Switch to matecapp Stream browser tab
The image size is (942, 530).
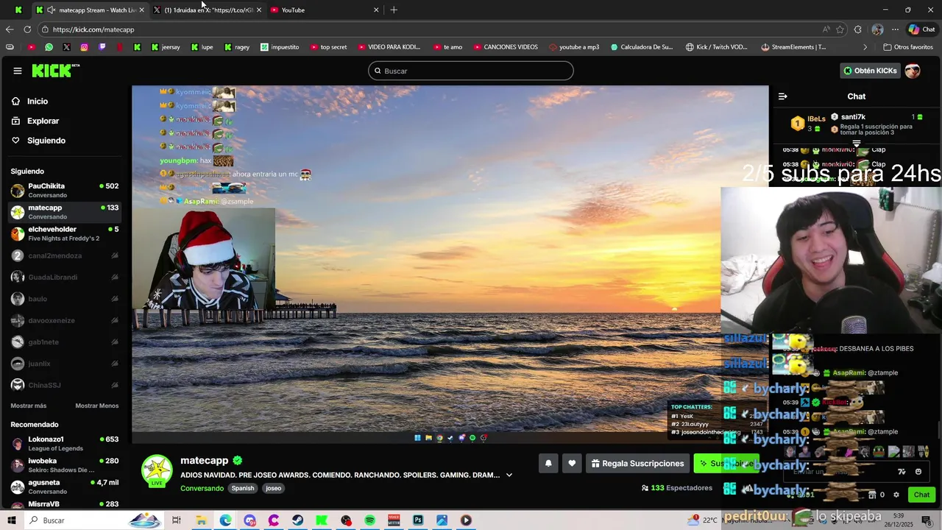click(x=92, y=10)
